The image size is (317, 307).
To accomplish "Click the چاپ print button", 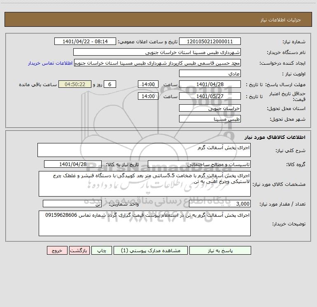I will [102, 250].
